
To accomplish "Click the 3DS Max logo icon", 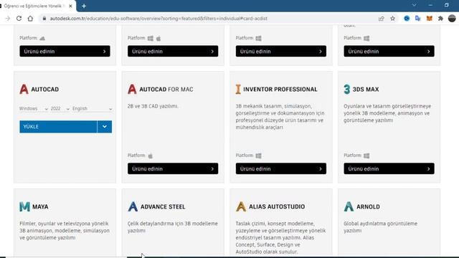I will pos(347,89).
